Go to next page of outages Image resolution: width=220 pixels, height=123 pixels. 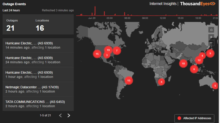pyautogui.click(x=69, y=115)
